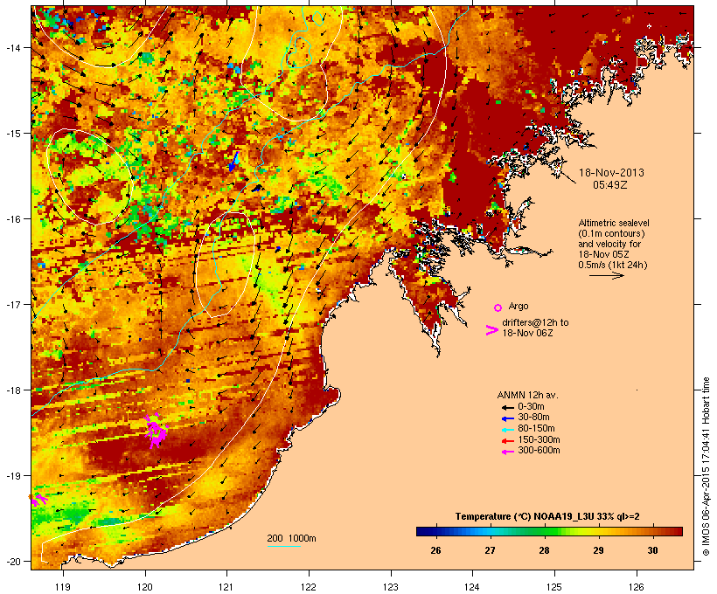The height and width of the screenshot is (594, 717).
Task: Click the magenta drifter track at left edge
Action: click(39, 500)
